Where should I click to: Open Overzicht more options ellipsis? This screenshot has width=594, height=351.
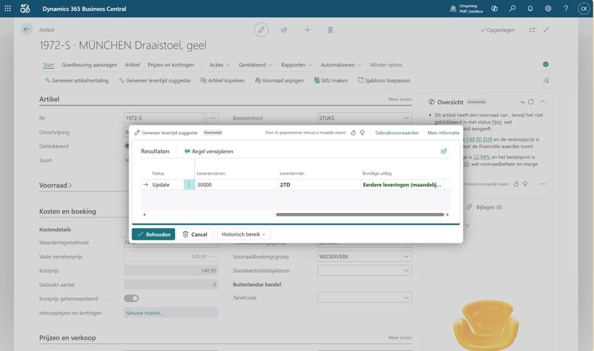[x=543, y=183]
